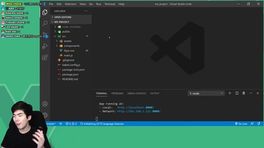The width and height of the screenshot is (264, 148).
Task: Open the Selection menu
Action: pyautogui.click(x=71, y=4)
